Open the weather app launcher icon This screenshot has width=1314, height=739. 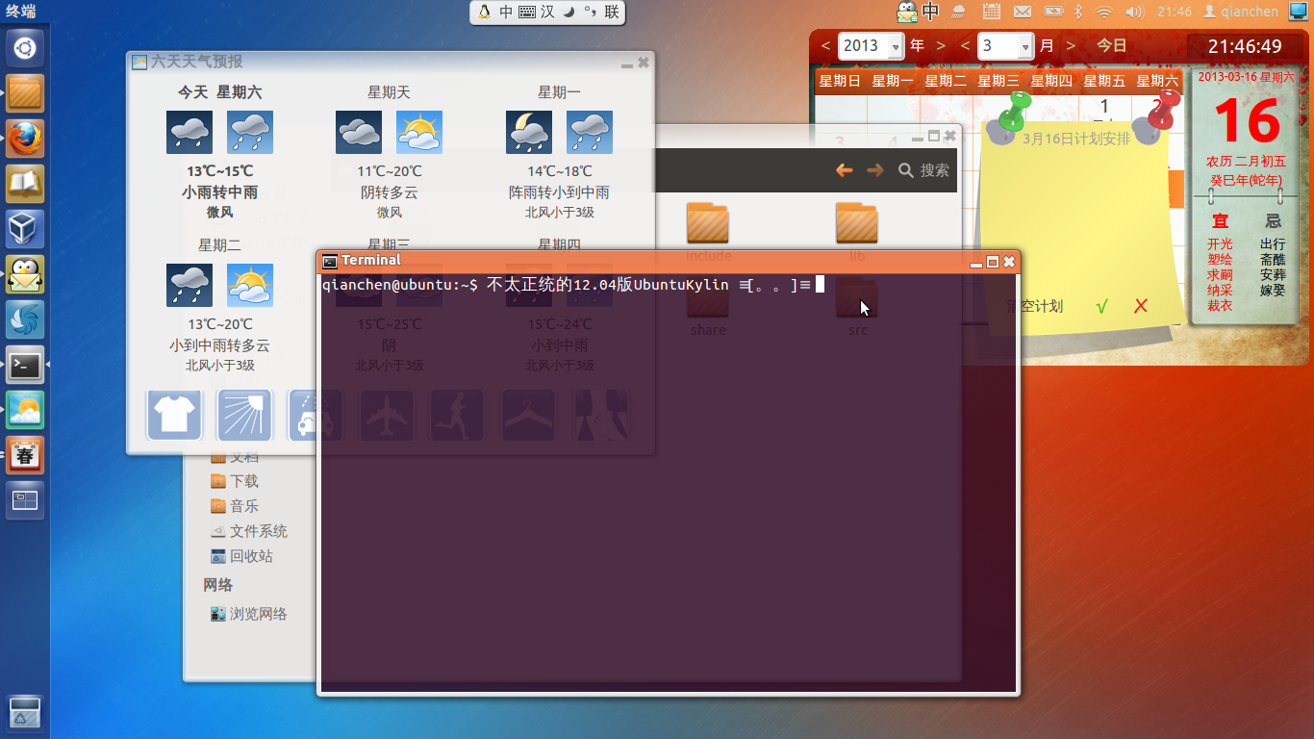click(x=25, y=410)
